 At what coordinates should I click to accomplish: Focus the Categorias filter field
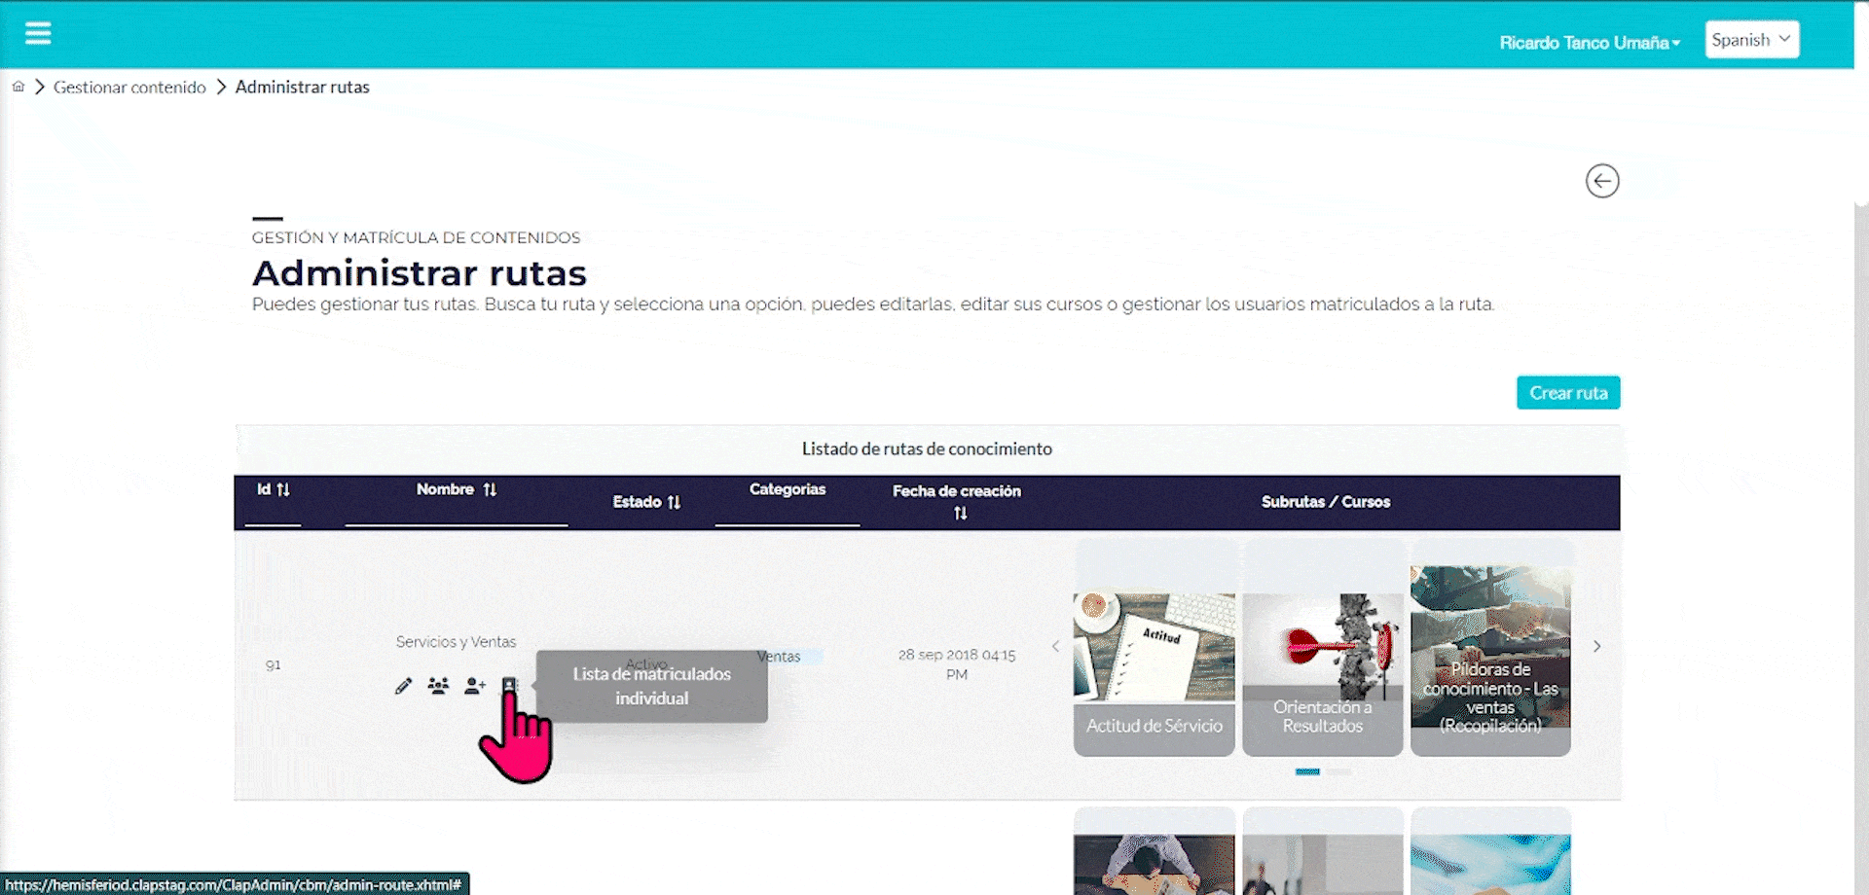(788, 515)
